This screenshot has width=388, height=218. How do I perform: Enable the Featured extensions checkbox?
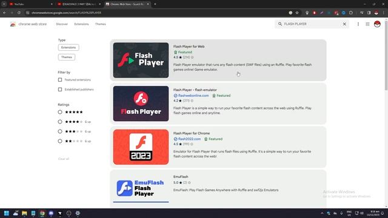[x=60, y=80]
